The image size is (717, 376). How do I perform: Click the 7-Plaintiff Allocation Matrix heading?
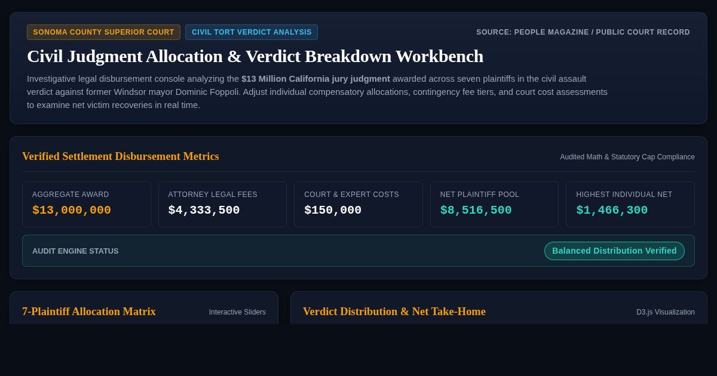tap(89, 312)
